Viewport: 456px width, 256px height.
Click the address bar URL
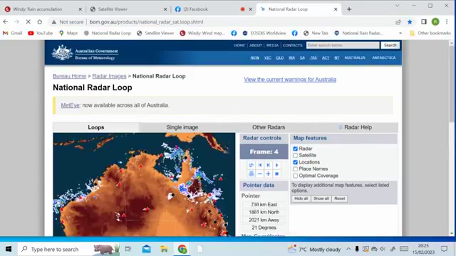[x=146, y=22]
